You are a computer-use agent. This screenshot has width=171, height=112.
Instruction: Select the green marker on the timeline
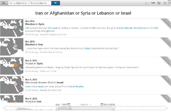[70, 108]
